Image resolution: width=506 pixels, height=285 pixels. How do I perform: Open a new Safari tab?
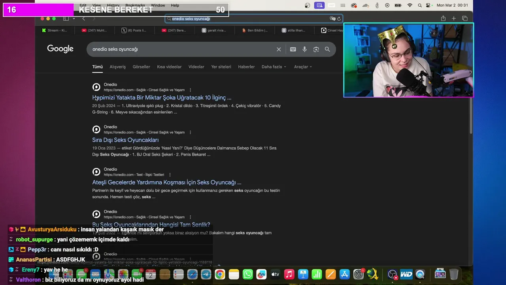coord(454,18)
